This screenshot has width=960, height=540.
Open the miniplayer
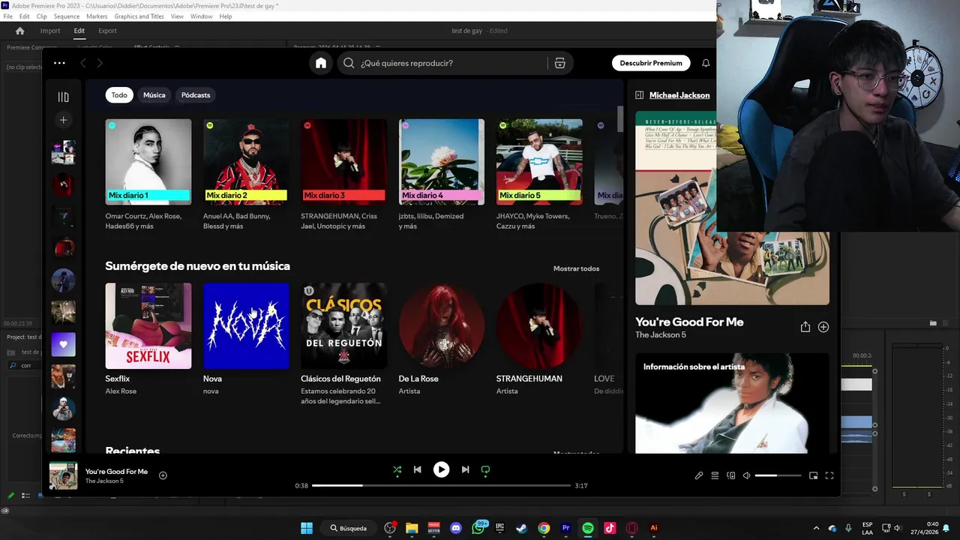[x=813, y=475]
